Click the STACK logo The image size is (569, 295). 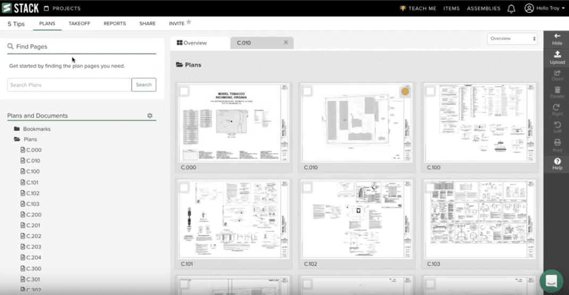pyautogui.click(x=20, y=8)
